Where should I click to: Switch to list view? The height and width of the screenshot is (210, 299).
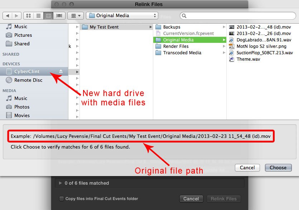(39, 16)
